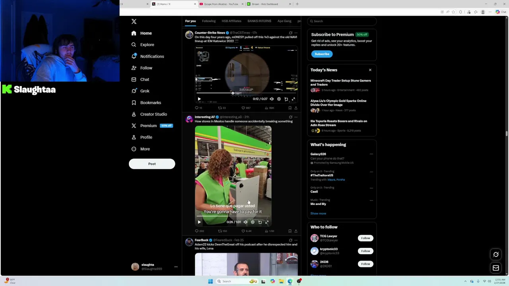Like the Counter-Strike News post
The width and height of the screenshot is (509, 286).
(246, 108)
